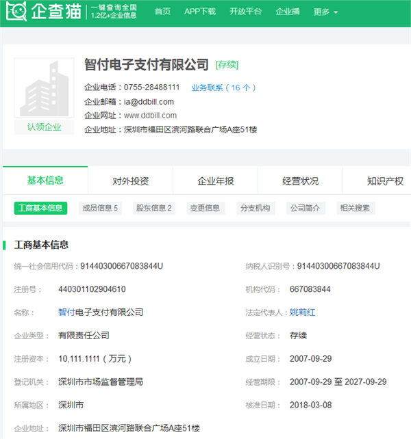Open the 公司简介 sub-tab

coord(305,208)
